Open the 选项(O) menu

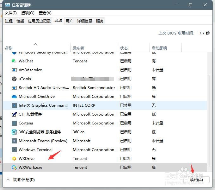tap(28, 13)
